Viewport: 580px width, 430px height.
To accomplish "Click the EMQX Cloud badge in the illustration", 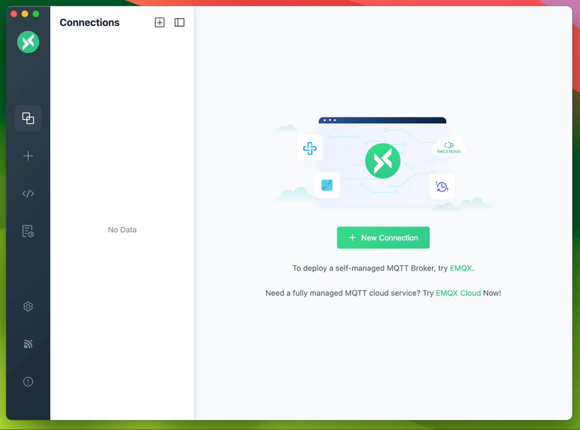I will [448, 146].
